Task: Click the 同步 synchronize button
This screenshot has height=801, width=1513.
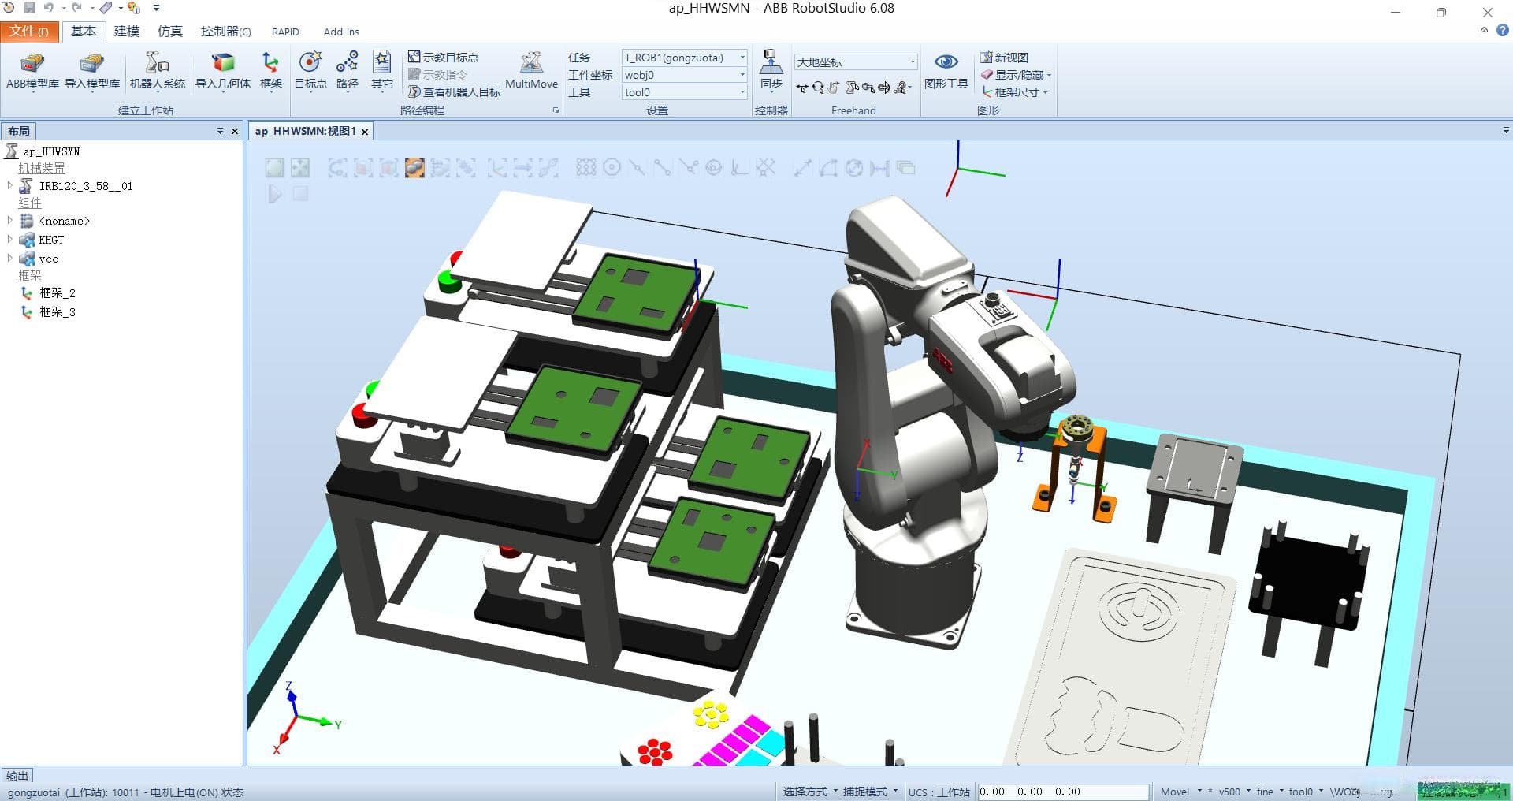Action: pyautogui.click(x=771, y=72)
